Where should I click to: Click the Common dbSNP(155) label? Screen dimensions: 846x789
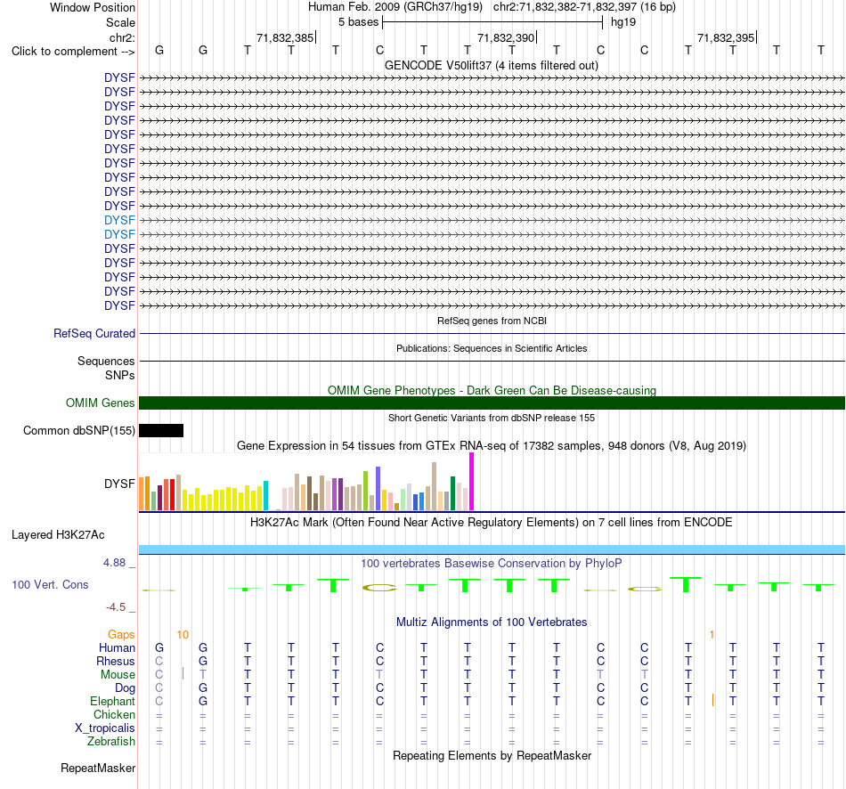(78, 431)
